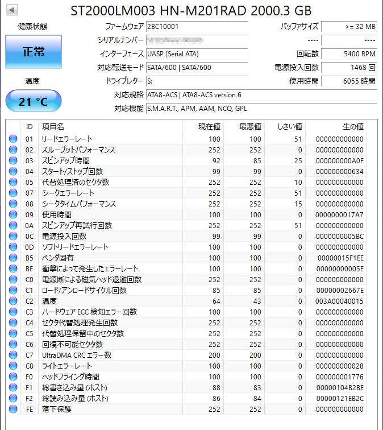Click status orb for 0C 電源投入回数
Viewport: 383px width, 430px height.
point(13,236)
